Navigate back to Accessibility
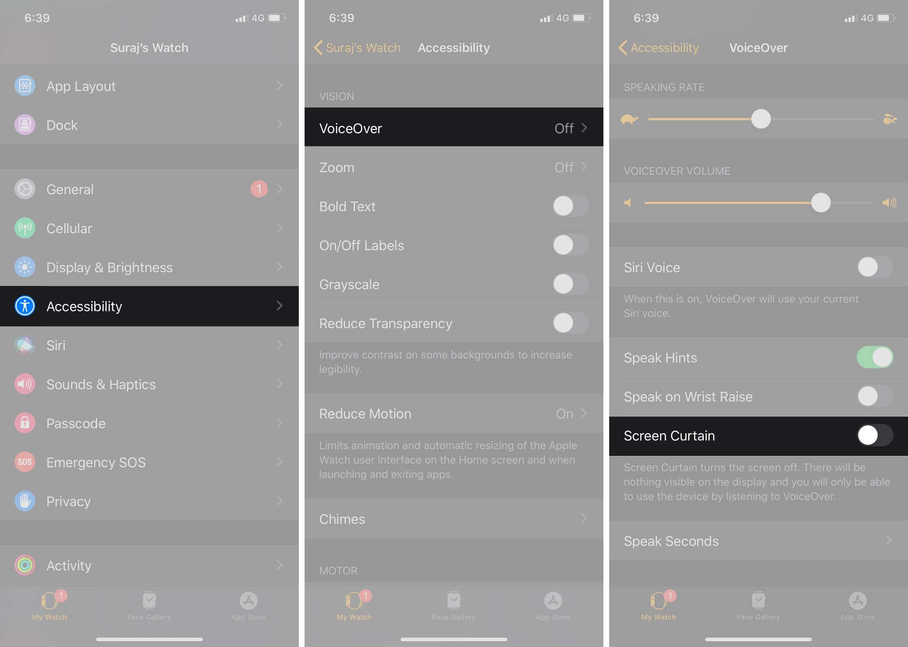This screenshot has height=647, width=908. (656, 47)
